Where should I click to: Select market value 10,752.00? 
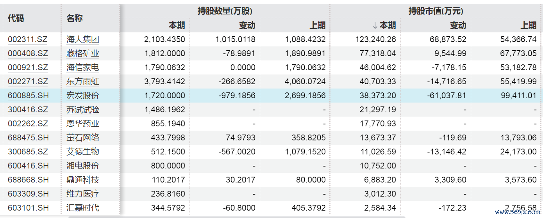coord(378,166)
